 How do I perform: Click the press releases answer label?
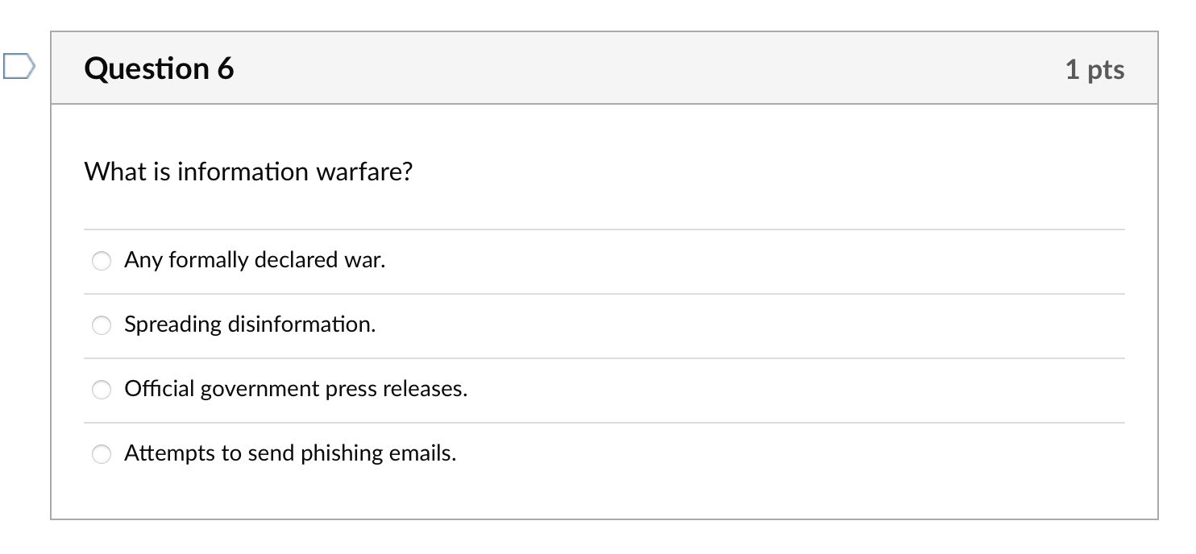[x=295, y=388]
